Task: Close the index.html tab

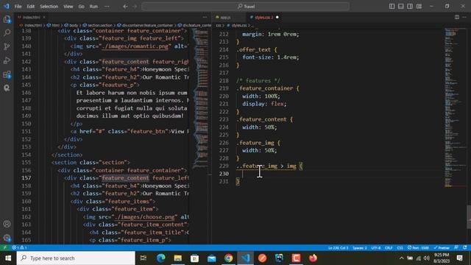Action: click(44, 17)
